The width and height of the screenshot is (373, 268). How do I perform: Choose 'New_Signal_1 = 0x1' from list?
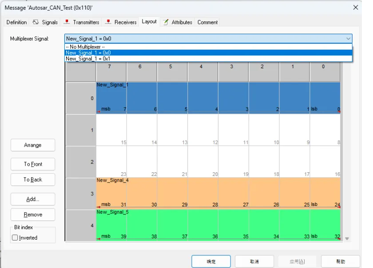point(88,58)
